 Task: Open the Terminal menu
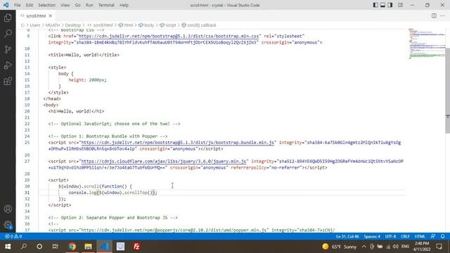[x=106, y=5]
